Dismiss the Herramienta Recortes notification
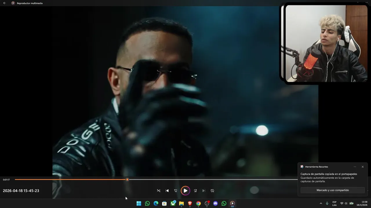 pyautogui.click(x=363, y=167)
